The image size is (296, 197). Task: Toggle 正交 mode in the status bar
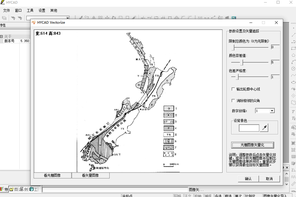click(x=188, y=196)
